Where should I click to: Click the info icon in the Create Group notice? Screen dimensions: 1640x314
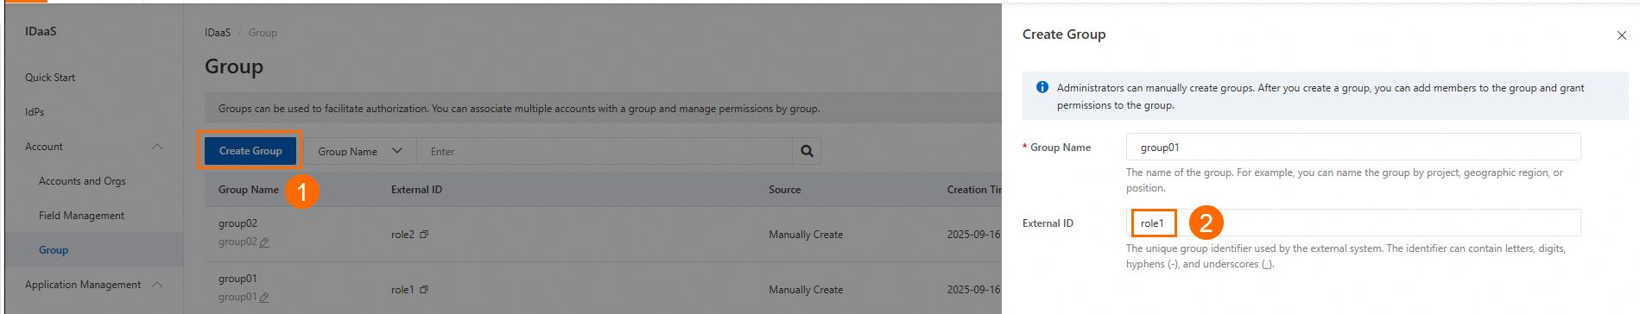[1042, 87]
